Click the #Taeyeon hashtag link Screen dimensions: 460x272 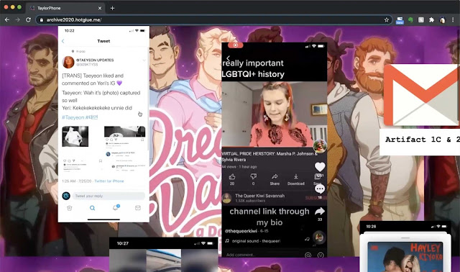pos(73,117)
